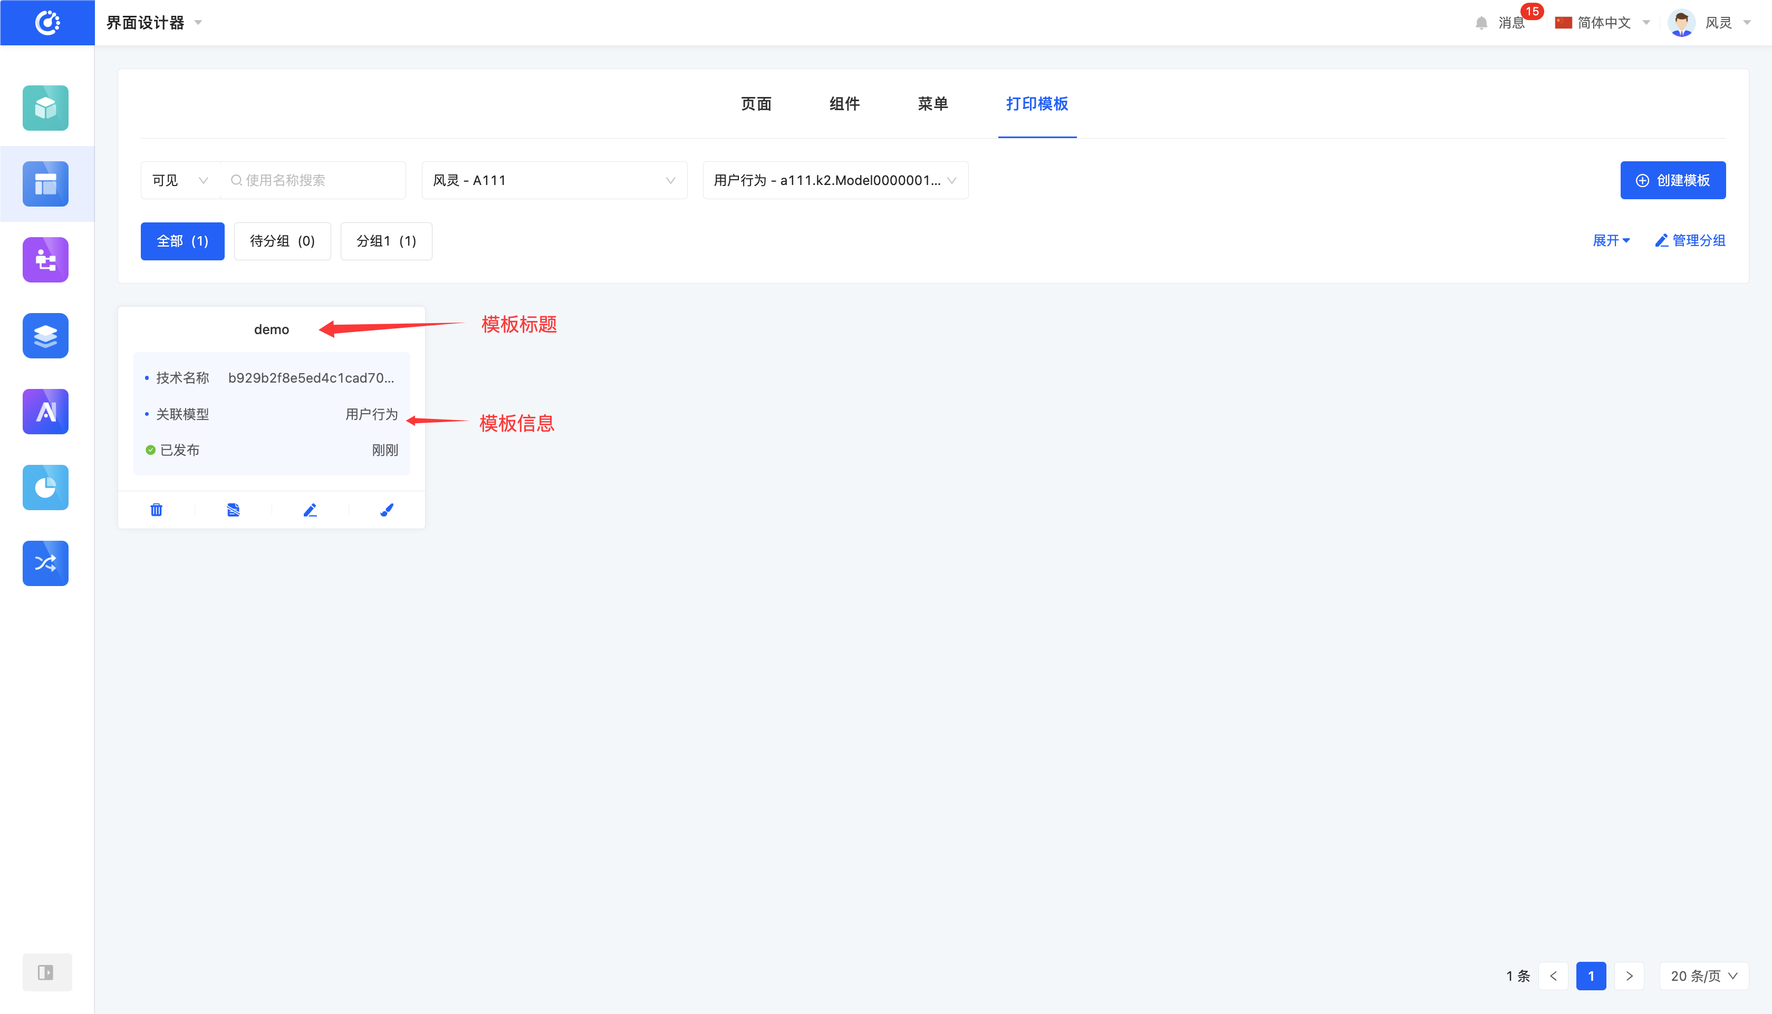This screenshot has width=1772, height=1014.
Task: Open the 20 条/页 page size dropdown
Action: [1704, 976]
